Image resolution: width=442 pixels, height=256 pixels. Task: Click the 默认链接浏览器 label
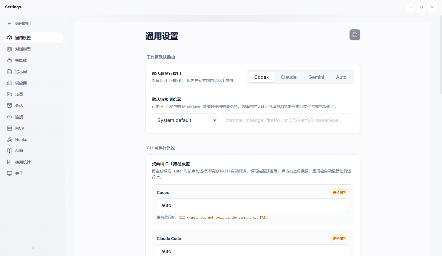click(166, 99)
